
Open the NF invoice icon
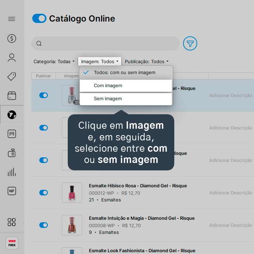[x=12, y=191]
